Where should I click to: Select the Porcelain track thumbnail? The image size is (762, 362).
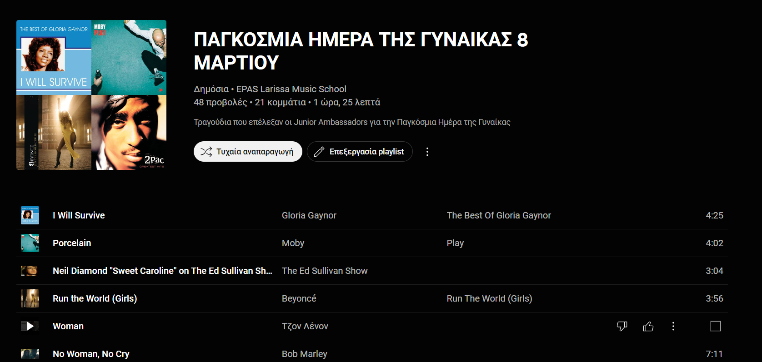tap(30, 243)
